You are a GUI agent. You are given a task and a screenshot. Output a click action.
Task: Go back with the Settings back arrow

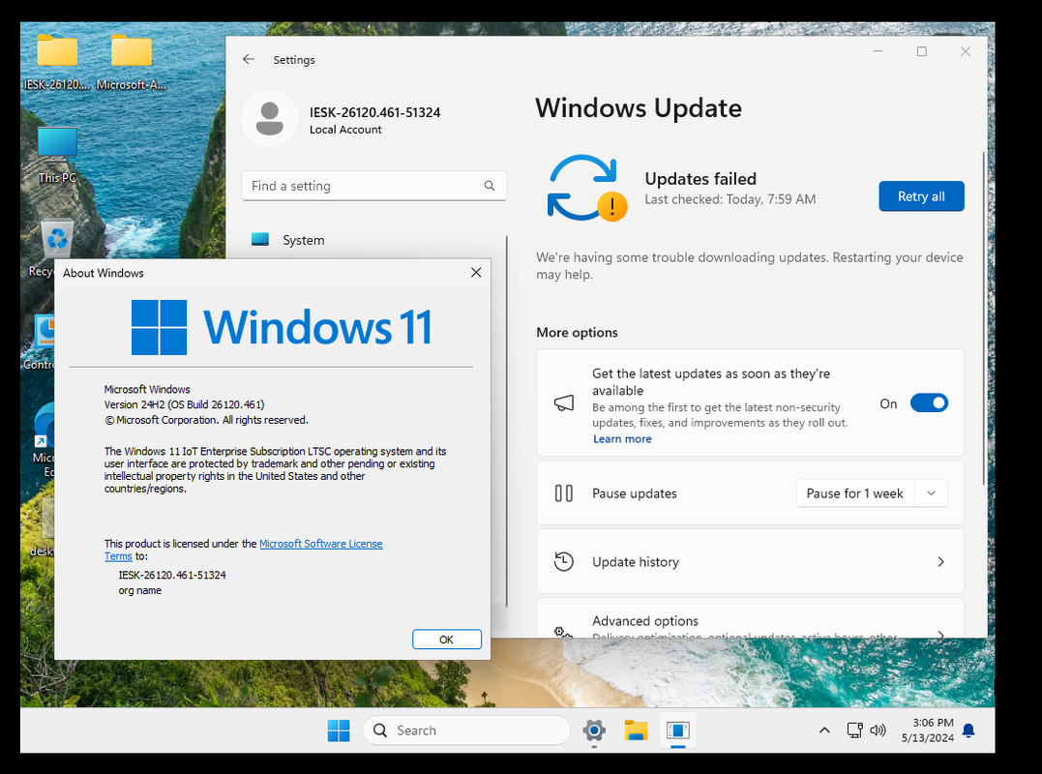(x=249, y=59)
